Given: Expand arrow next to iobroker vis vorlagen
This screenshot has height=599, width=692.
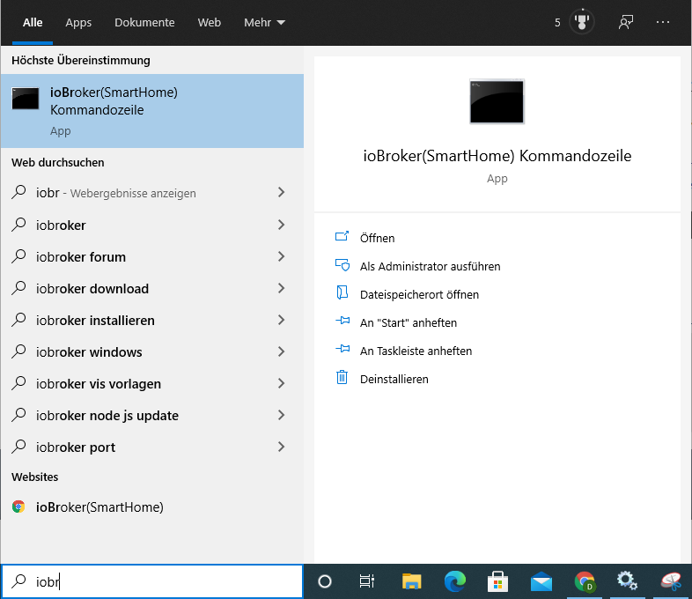Looking at the screenshot, I should pos(281,383).
